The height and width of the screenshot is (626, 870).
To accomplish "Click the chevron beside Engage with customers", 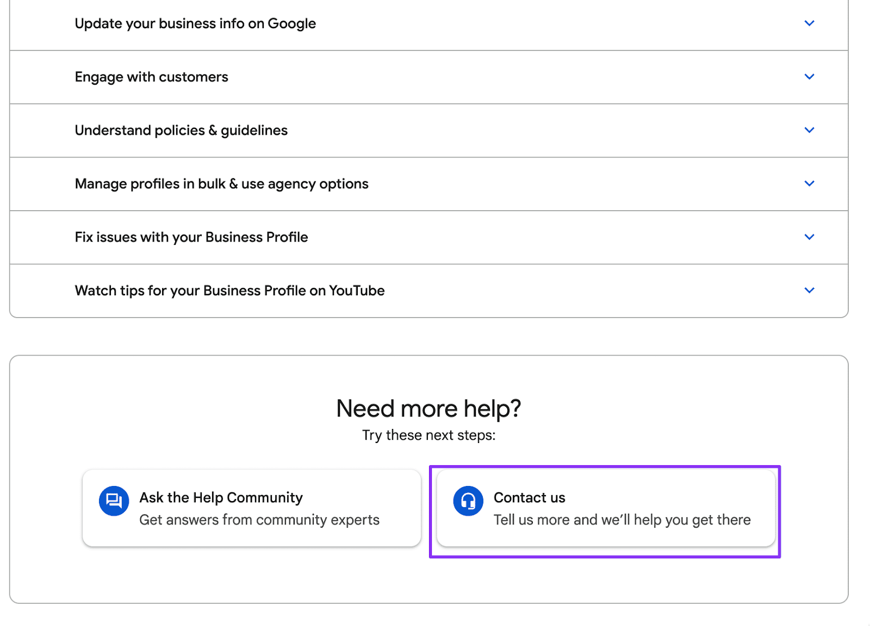I will pos(809,77).
